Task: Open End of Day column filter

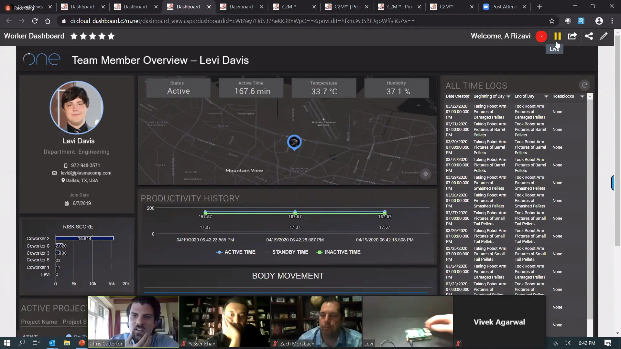Action: tap(546, 97)
